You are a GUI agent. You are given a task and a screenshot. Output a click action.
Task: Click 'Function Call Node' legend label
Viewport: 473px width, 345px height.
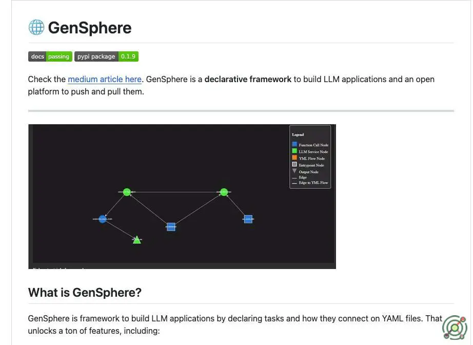pos(313,145)
